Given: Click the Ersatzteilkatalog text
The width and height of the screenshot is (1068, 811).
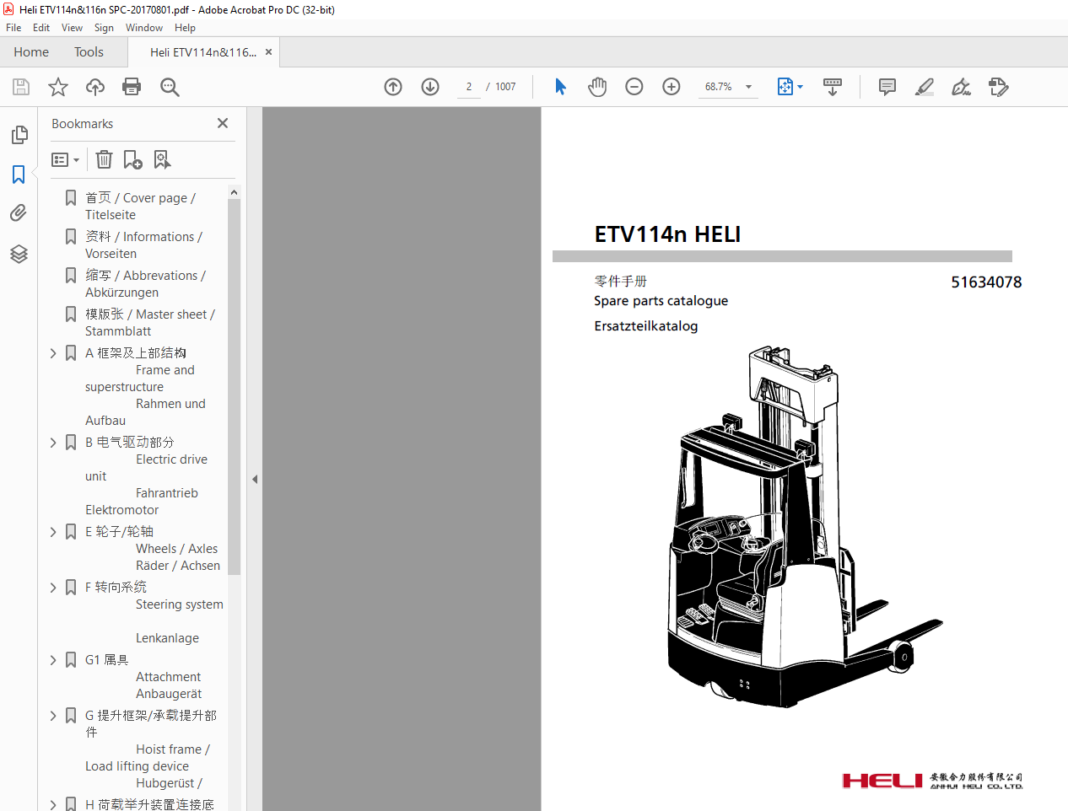Looking at the screenshot, I should [645, 326].
